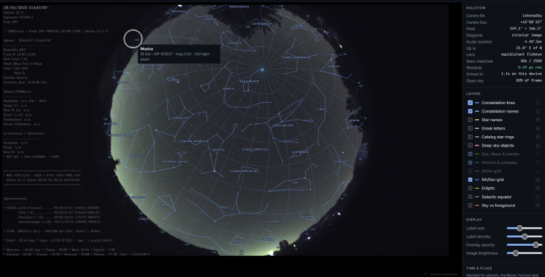Image resolution: width=545 pixels, height=277 pixels.
Task: Click the CANES VENATICI label
Action: tap(255, 150)
